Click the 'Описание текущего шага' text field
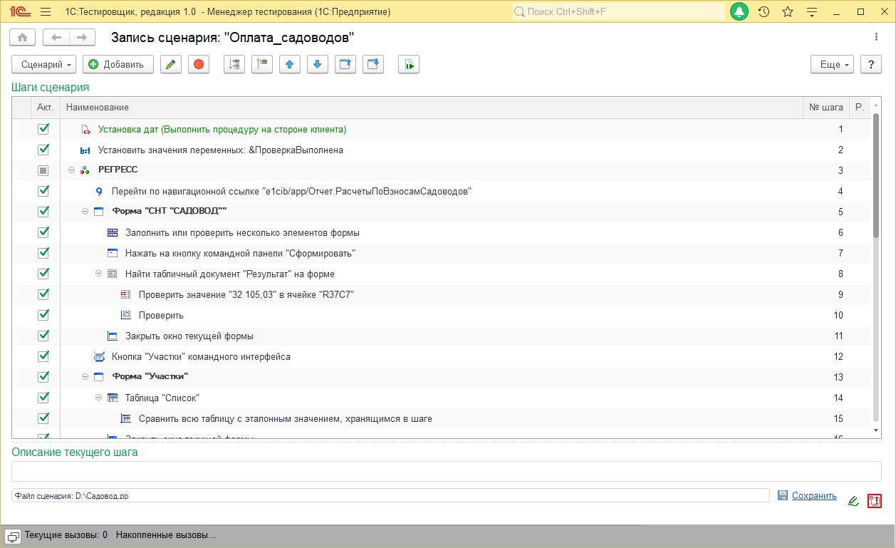The width and height of the screenshot is (896, 548). click(x=447, y=471)
